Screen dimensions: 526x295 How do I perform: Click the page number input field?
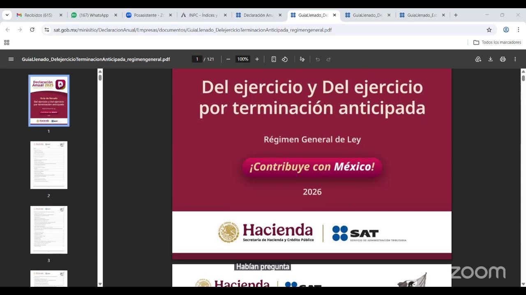197,59
